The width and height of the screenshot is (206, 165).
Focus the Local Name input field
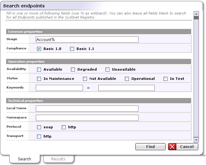87,109
